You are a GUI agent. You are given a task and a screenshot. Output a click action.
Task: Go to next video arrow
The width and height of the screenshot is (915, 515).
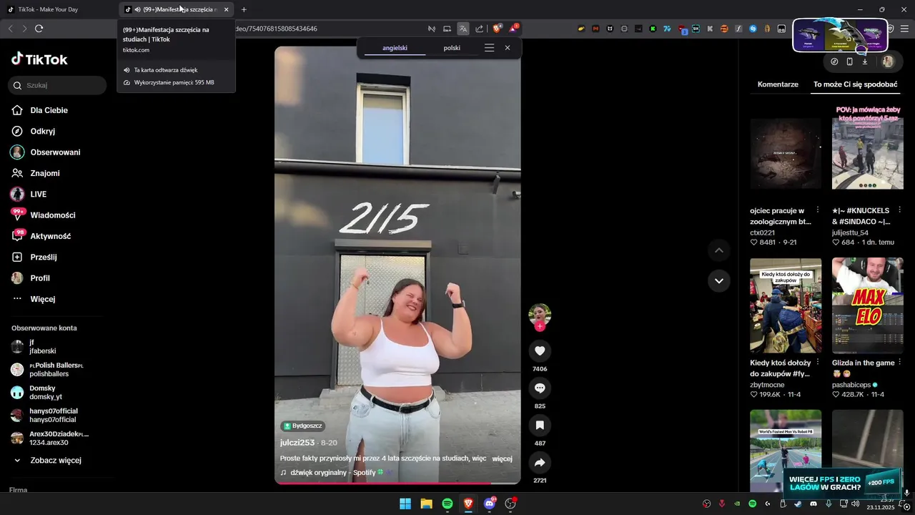(x=718, y=280)
